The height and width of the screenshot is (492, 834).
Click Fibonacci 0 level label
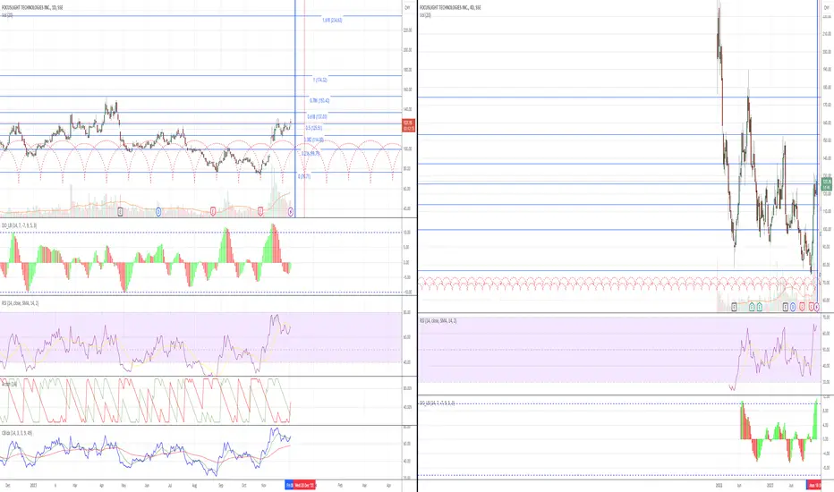304,176
